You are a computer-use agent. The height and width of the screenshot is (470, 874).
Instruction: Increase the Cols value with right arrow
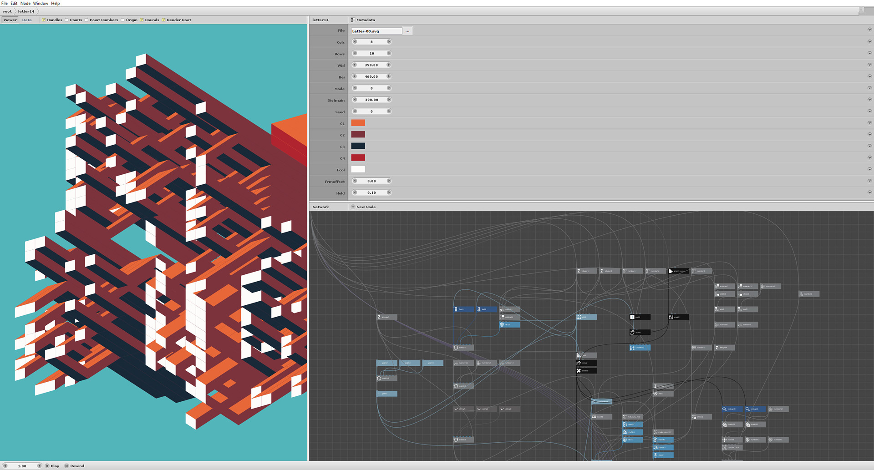(x=389, y=41)
